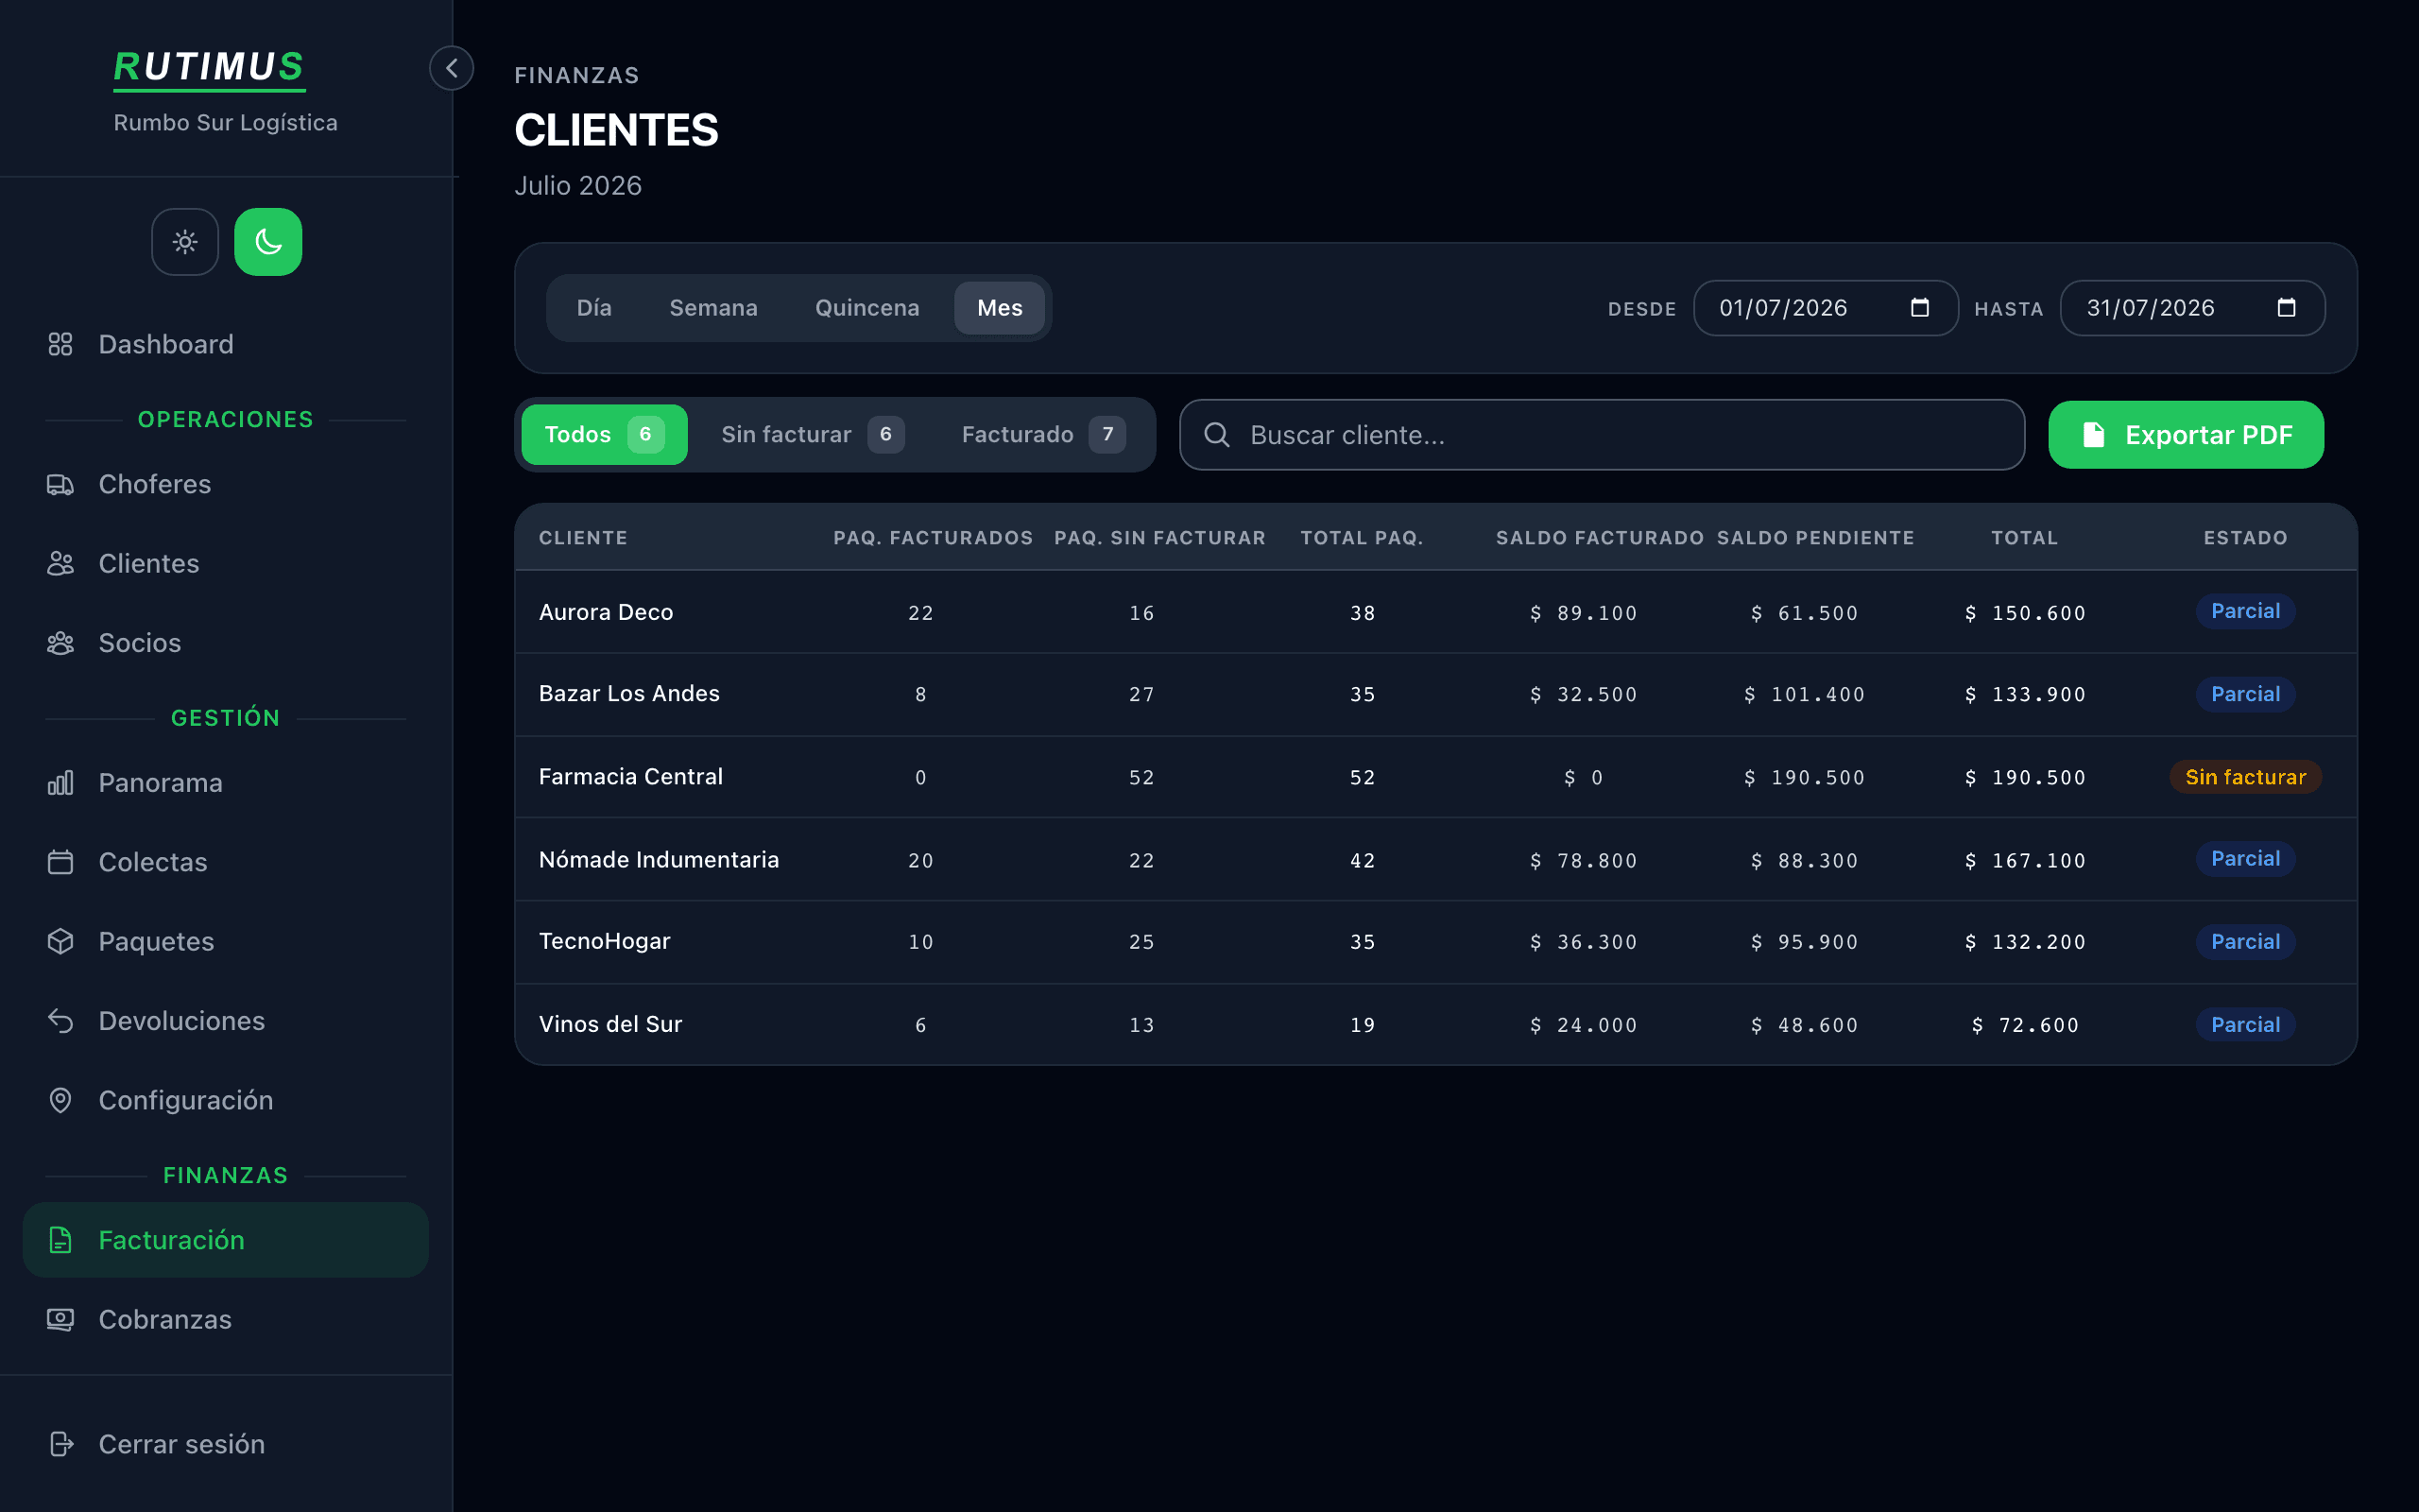Switch to light theme sun icon
This screenshot has width=2419, height=1512.
(185, 242)
